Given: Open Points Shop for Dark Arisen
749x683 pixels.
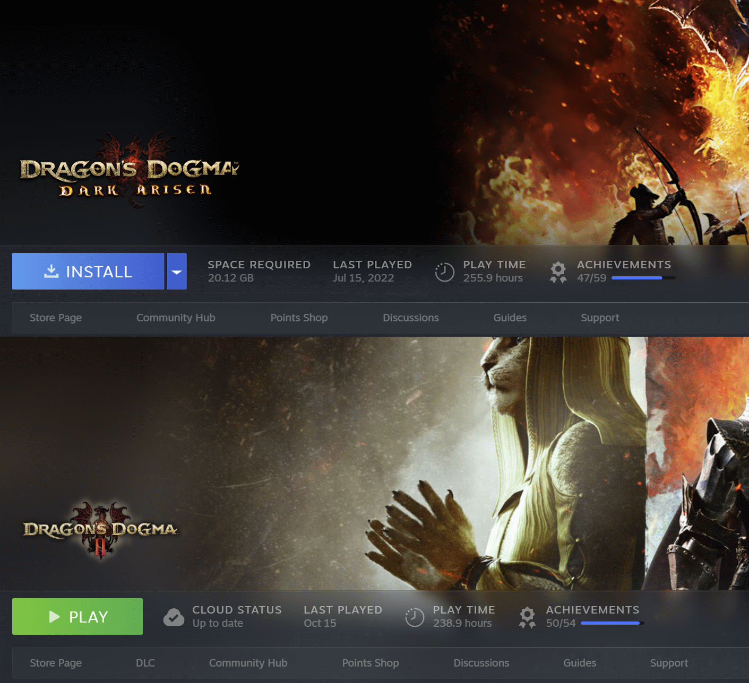Looking at the screenshot, I should [x=299, y=318].
